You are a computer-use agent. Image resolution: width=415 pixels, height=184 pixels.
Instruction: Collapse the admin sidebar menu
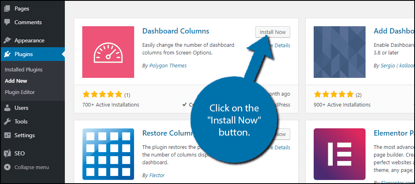(x=32, y=167)
